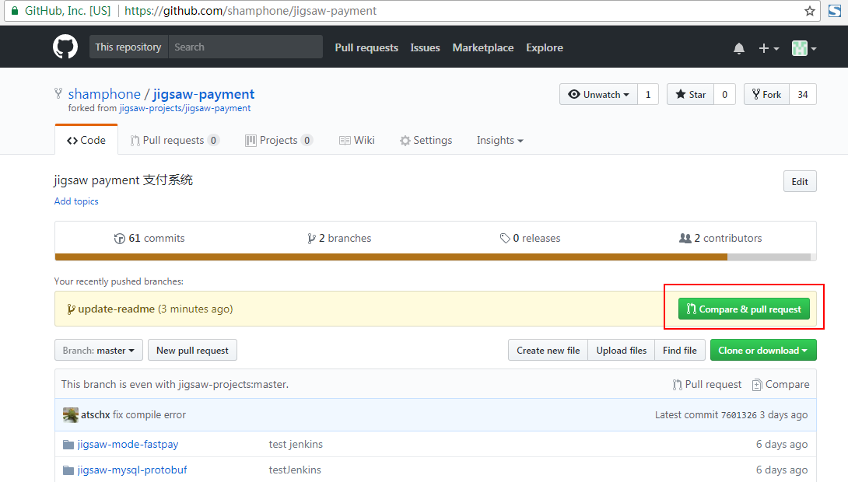Click the New pull request button
This screenshot has width=848, height=482.
coord(192,350)
